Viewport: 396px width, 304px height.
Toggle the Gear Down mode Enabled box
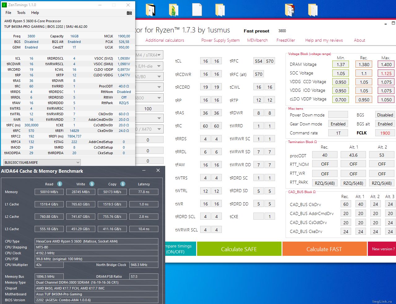pos(338,124)
